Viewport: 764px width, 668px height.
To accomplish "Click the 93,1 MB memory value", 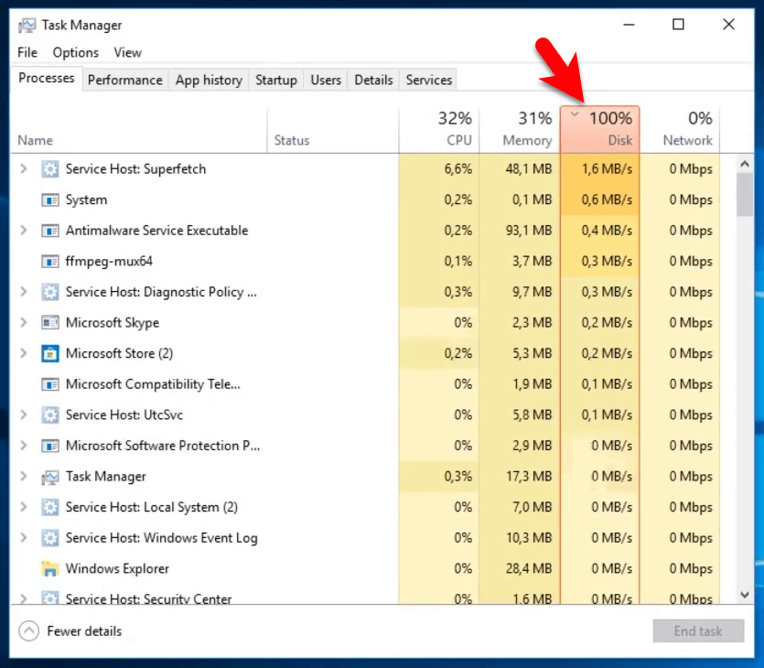I will pyautogui.click(x=529, y=231).
